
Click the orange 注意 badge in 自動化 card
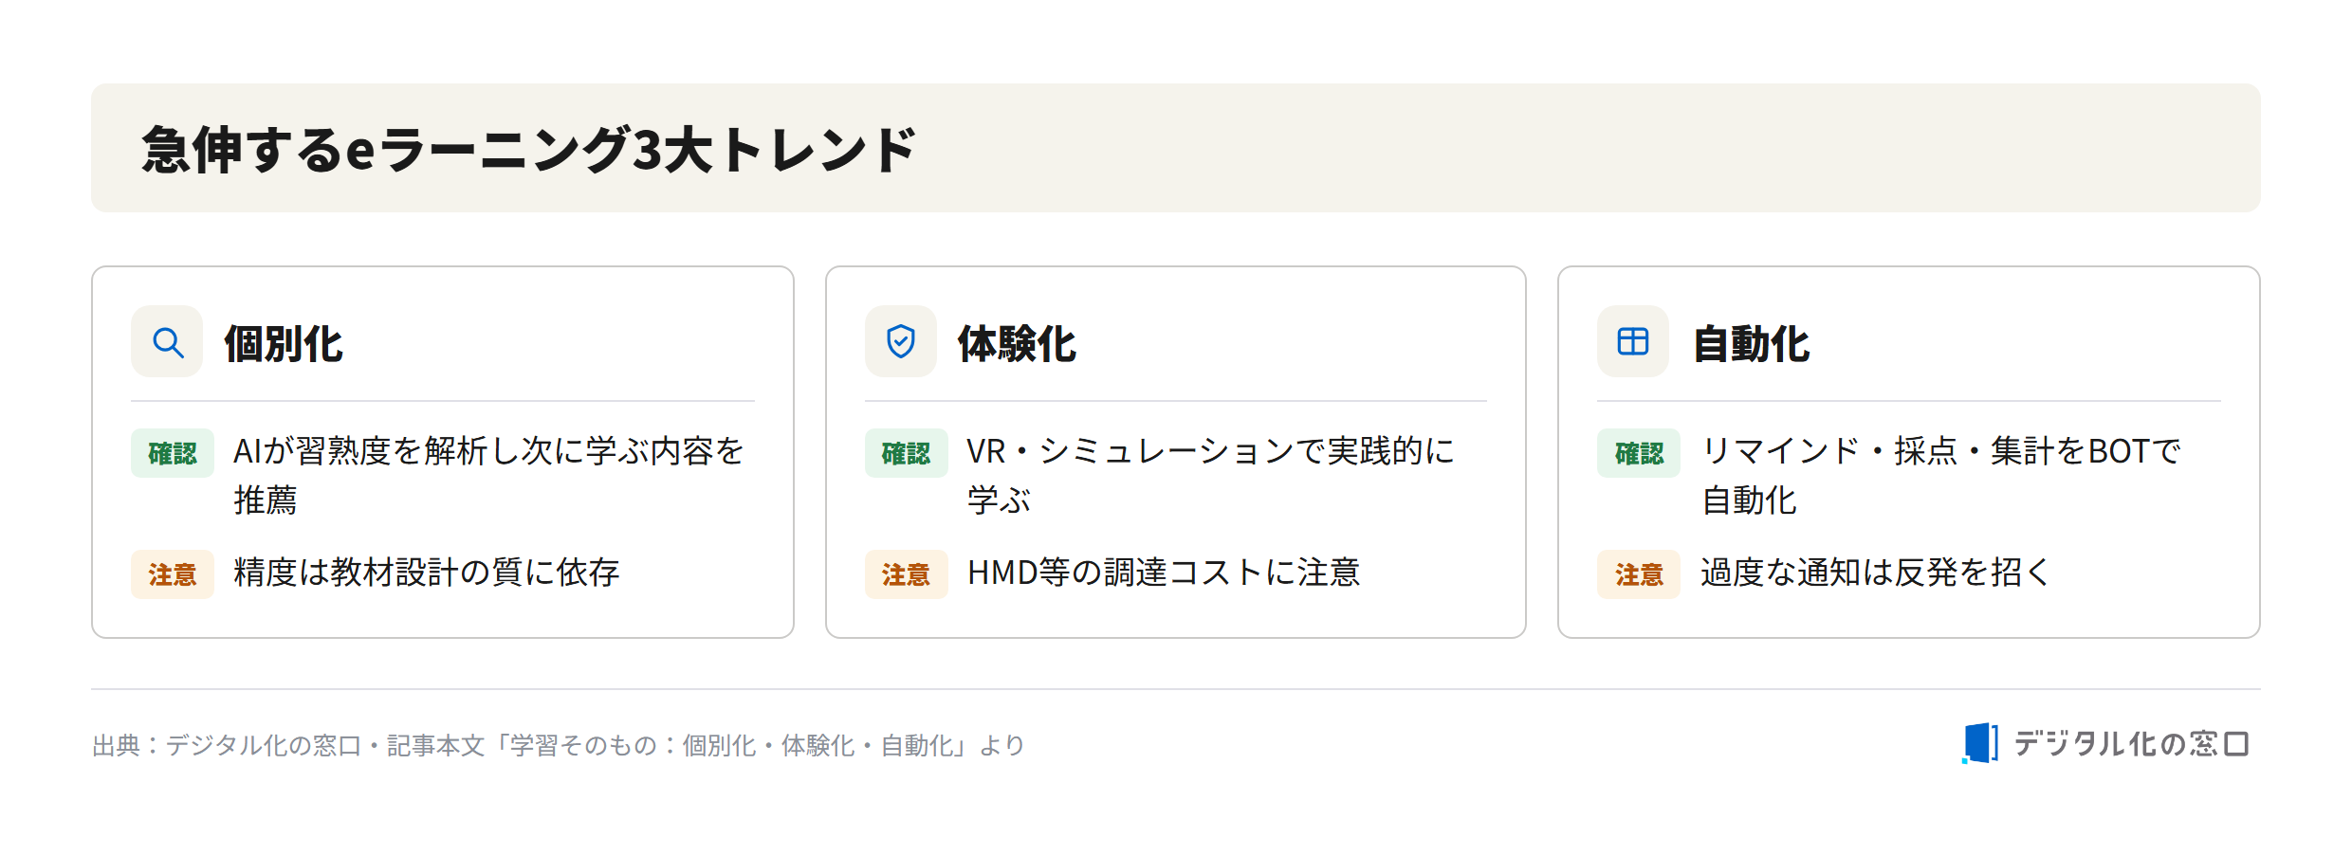1639,574
